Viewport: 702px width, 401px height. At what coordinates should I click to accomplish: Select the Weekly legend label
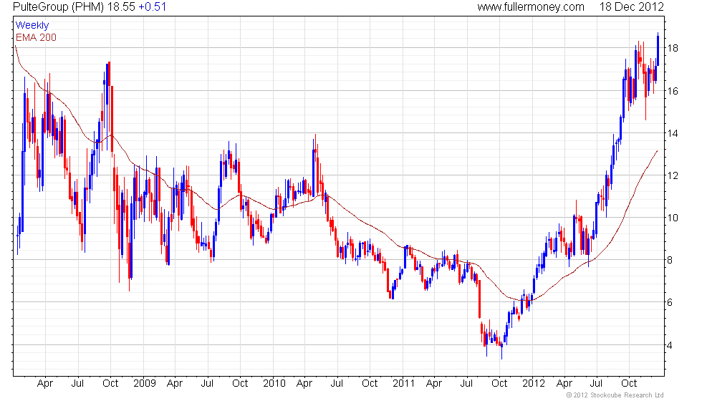(32, 25)
